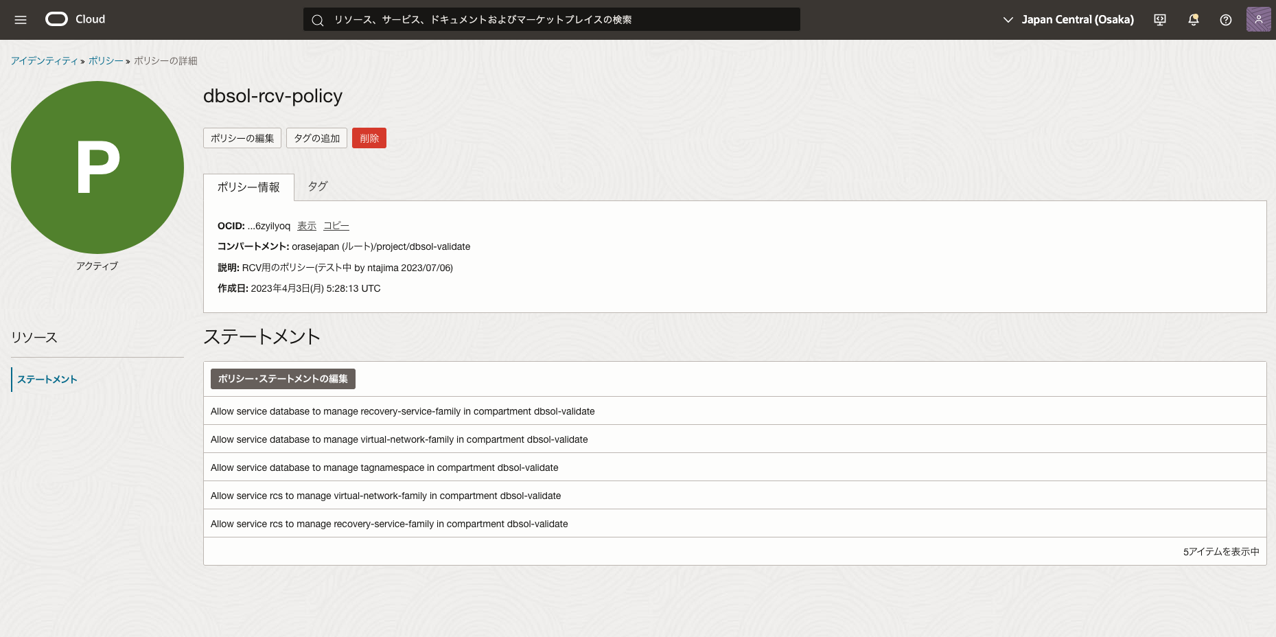1276x637 pixels.
Task: Click the ポリシーの編集 button
Action: tap(242, 138)
